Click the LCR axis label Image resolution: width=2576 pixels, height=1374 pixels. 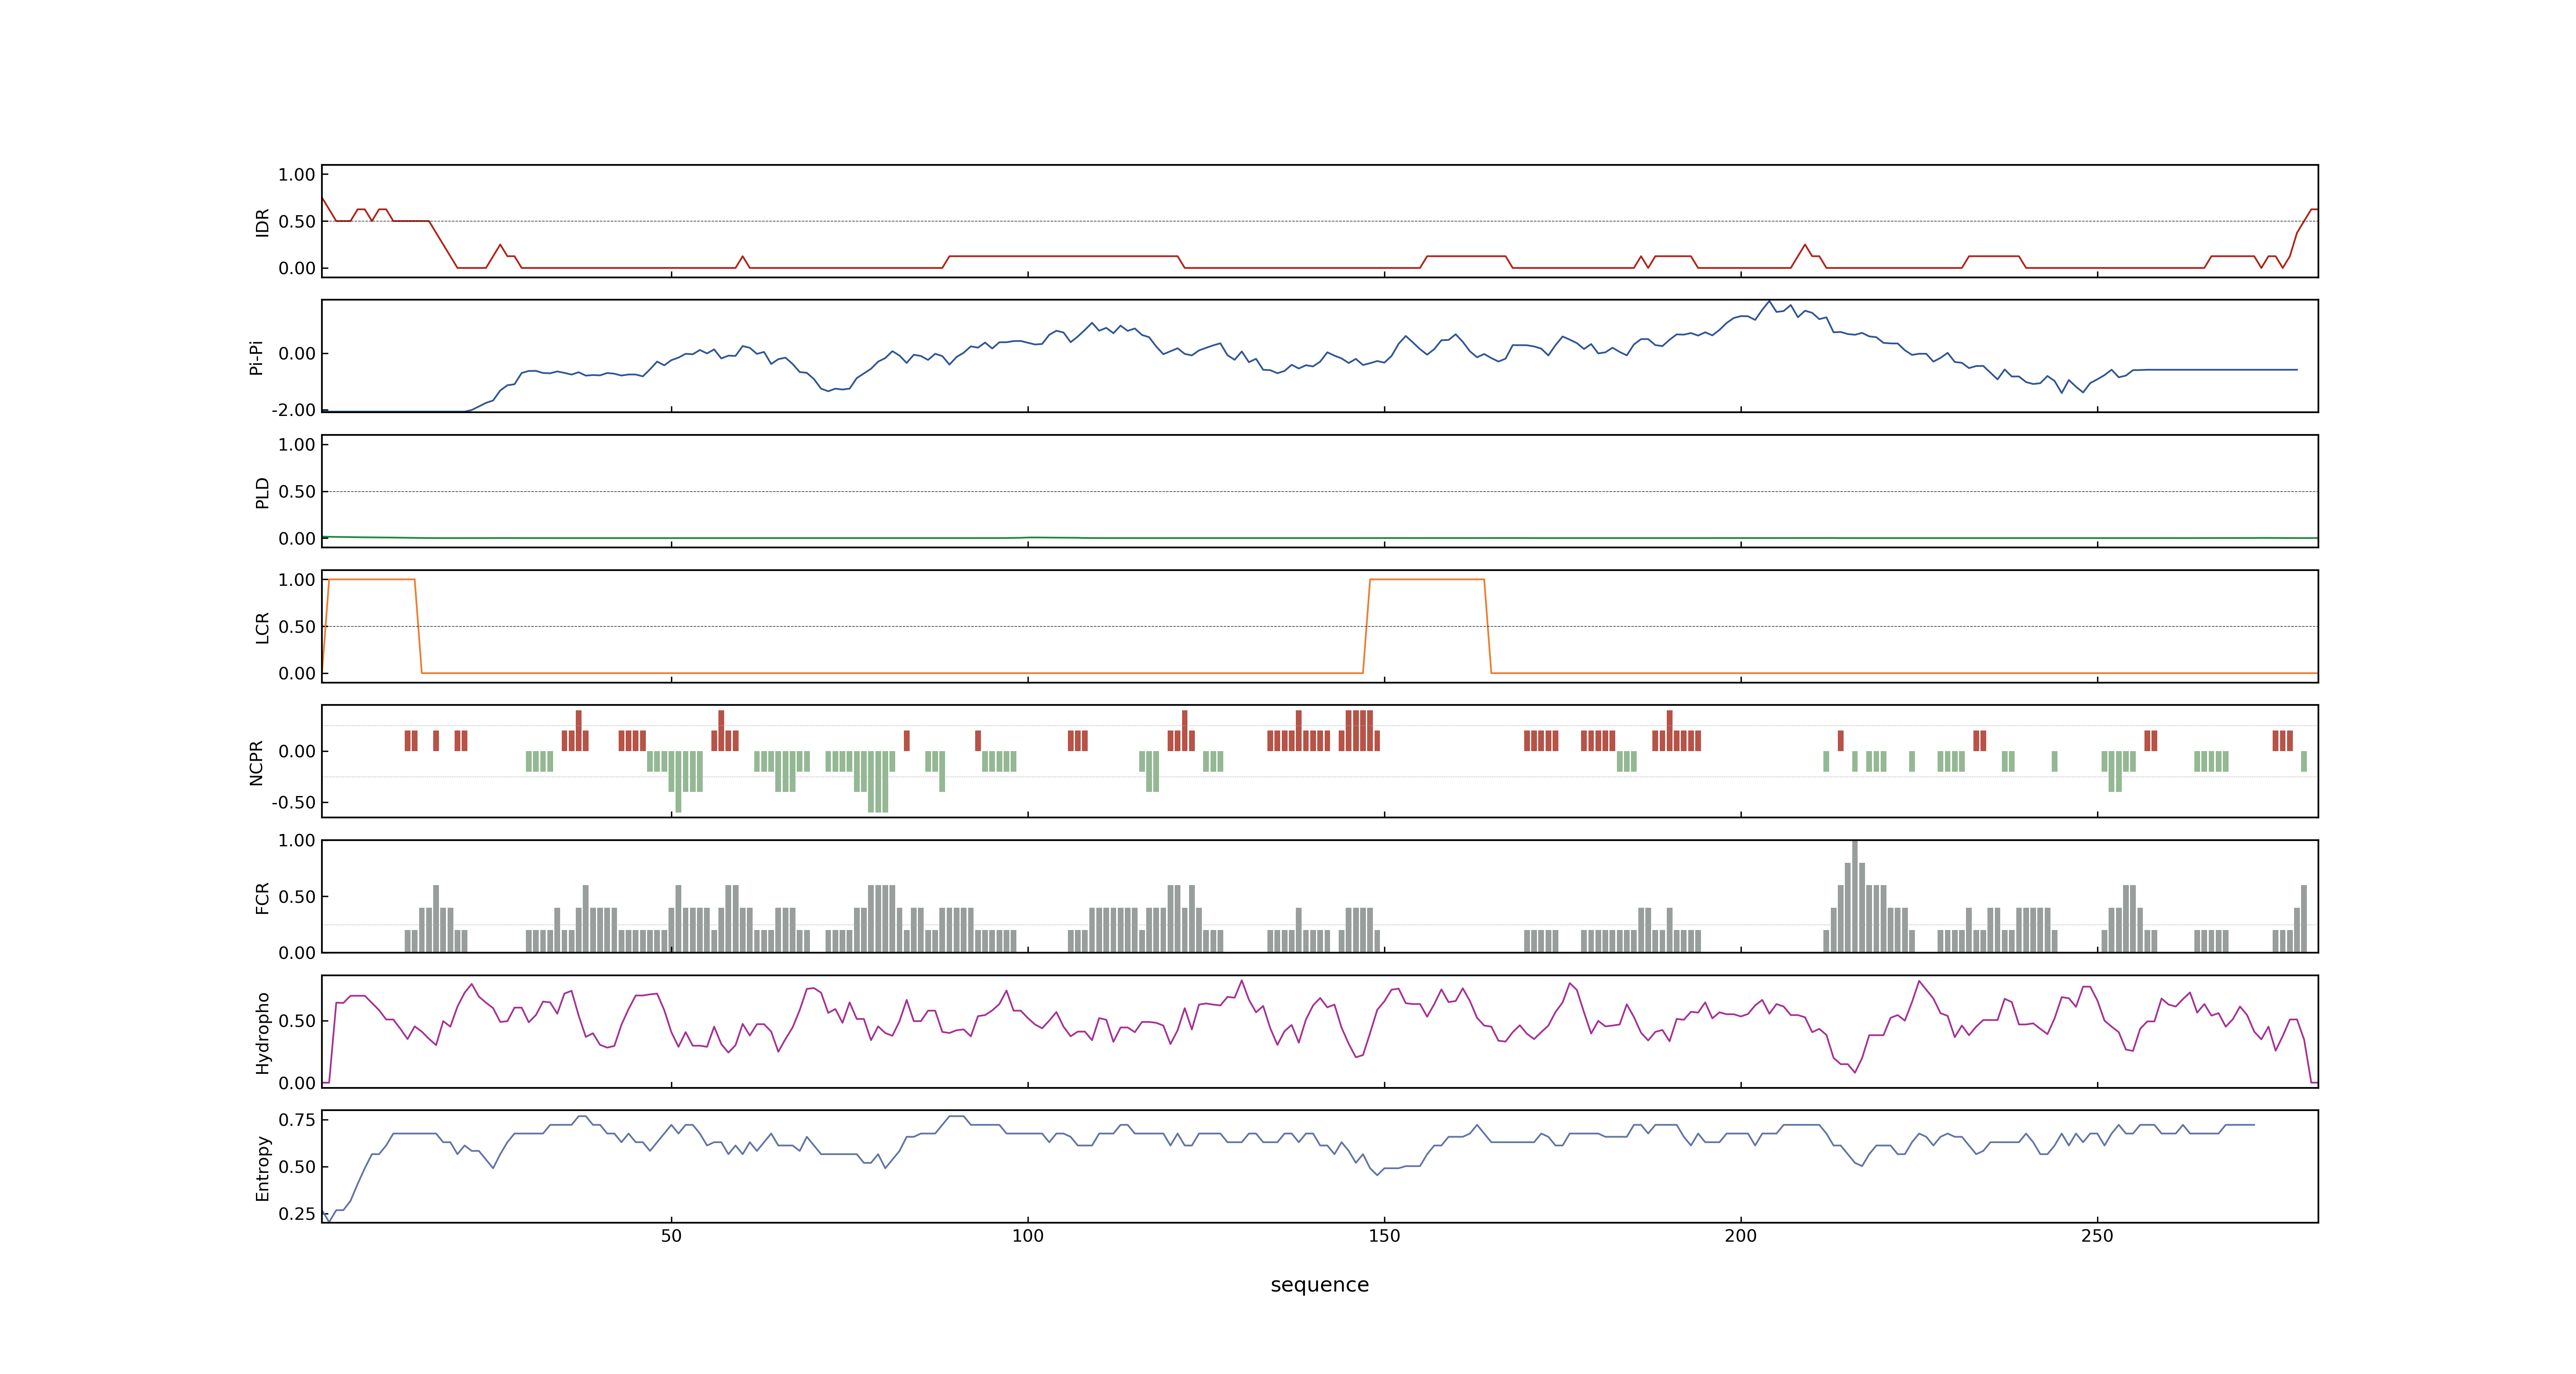click(262, 628)
